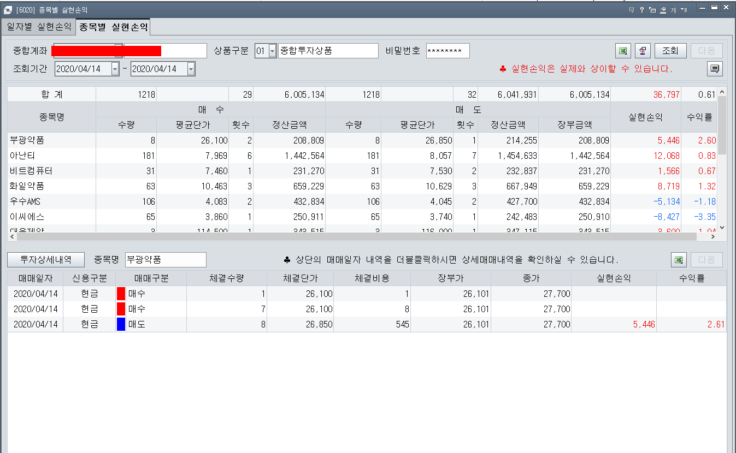Image resolution: width=736 pixels, height=453 pixels.
Task: Click the 투자상세내역 button
Action: (46, 259)
